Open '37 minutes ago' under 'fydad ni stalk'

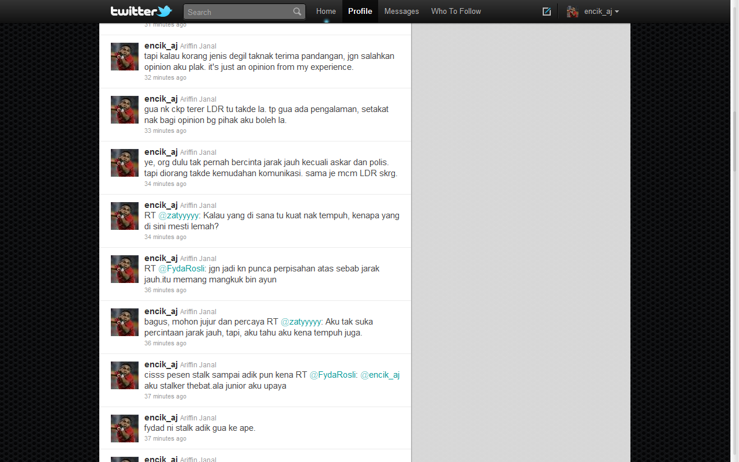pos(165,438)
